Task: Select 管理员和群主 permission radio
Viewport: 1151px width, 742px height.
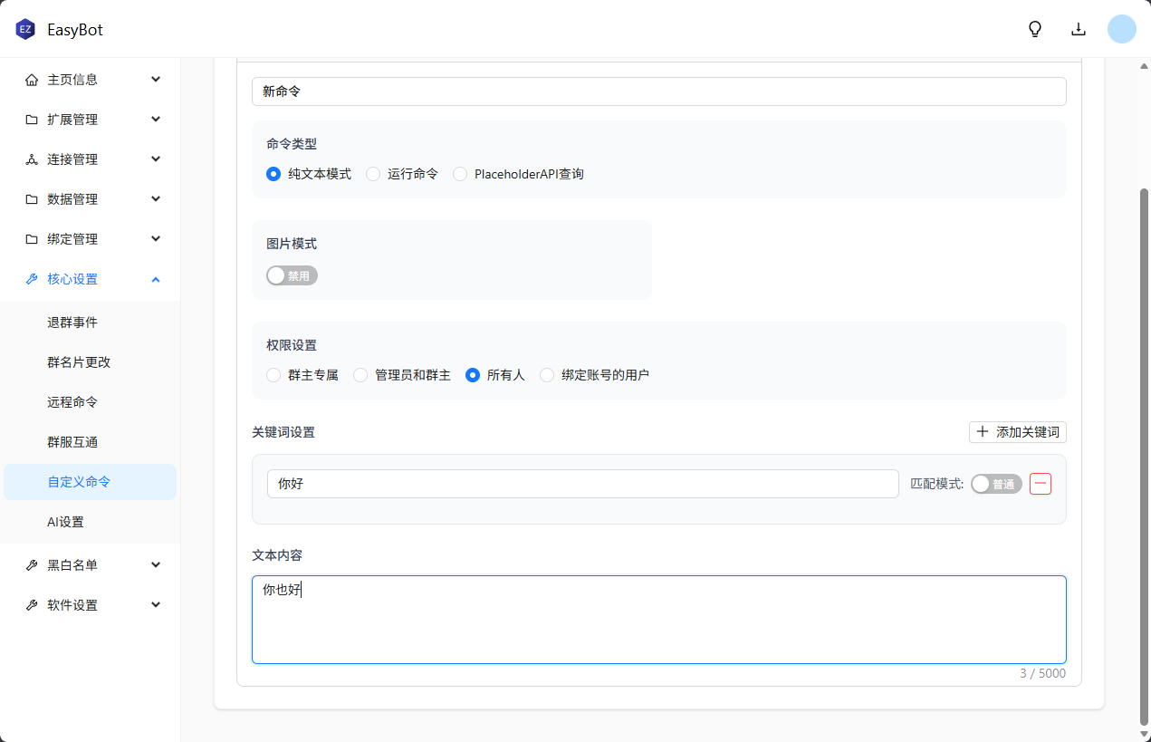Action: [x=360, y=375]
